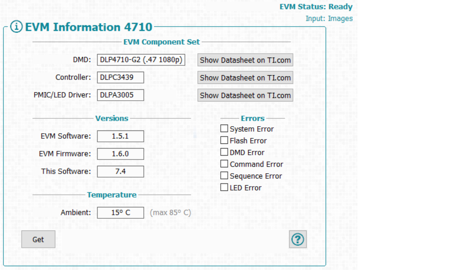The height and width of the screenshot is (270, 451).
Task: Click the info icon beside EVM Information
Action: click(x=16, y=27)
